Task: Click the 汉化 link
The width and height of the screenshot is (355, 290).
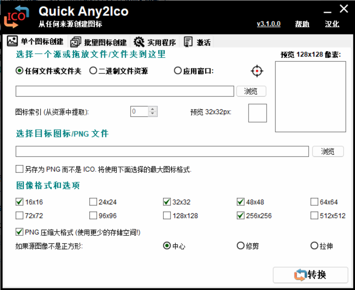Action: coord(332,24)
